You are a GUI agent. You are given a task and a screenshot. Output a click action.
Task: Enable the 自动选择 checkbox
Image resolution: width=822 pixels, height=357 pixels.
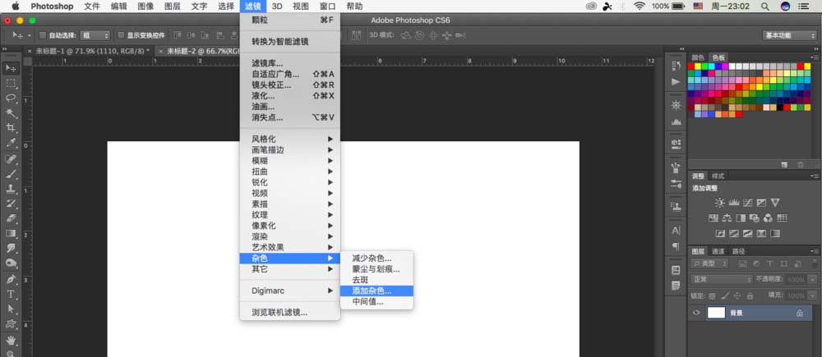(x=43, y=35)
